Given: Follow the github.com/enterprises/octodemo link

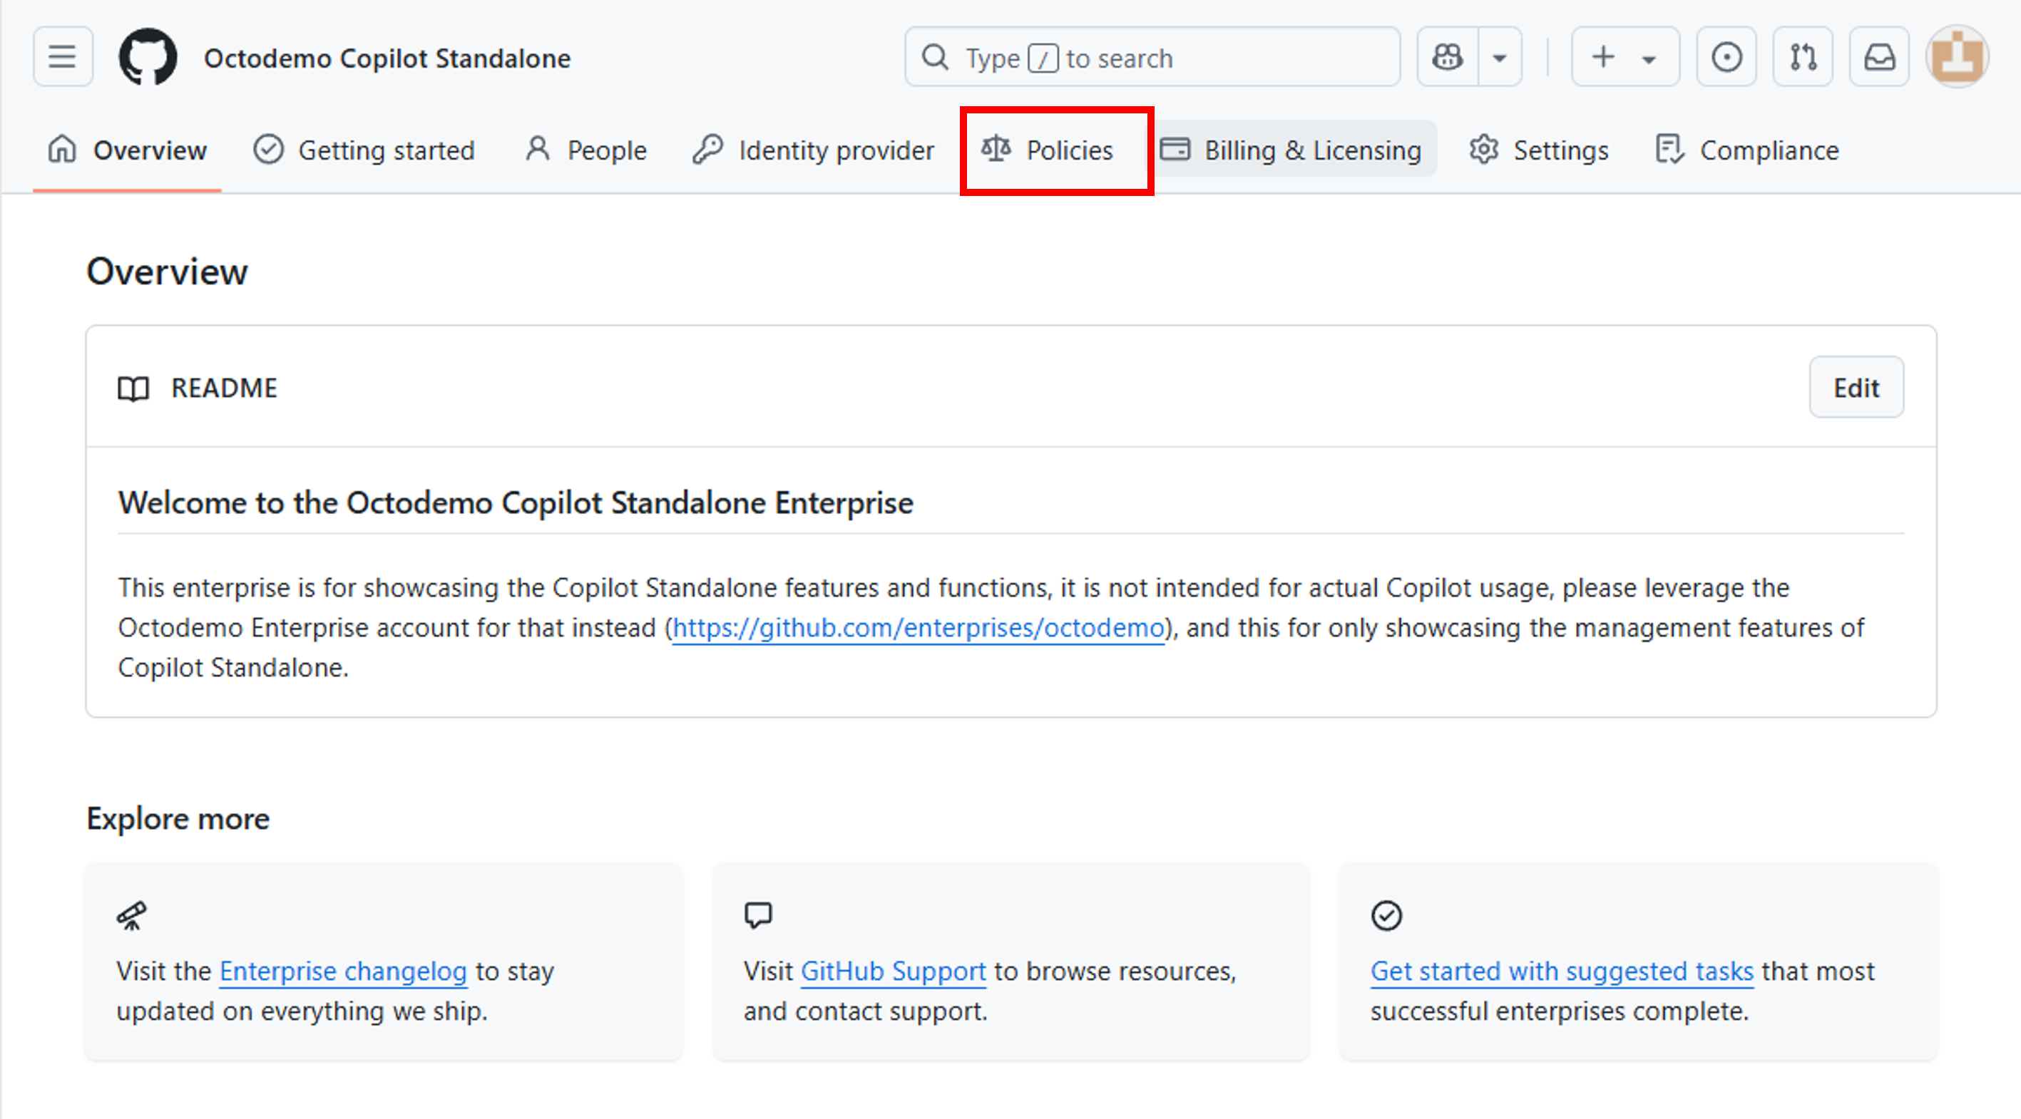Looking at the screenshot, I should coord(918,628).
